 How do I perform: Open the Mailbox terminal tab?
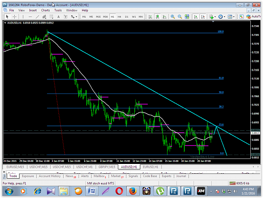tap(100, 176)
